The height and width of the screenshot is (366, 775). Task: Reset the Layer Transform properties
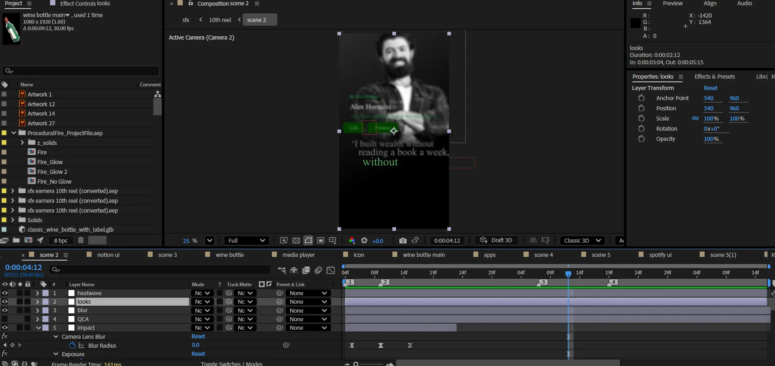[x=710, y=88]
